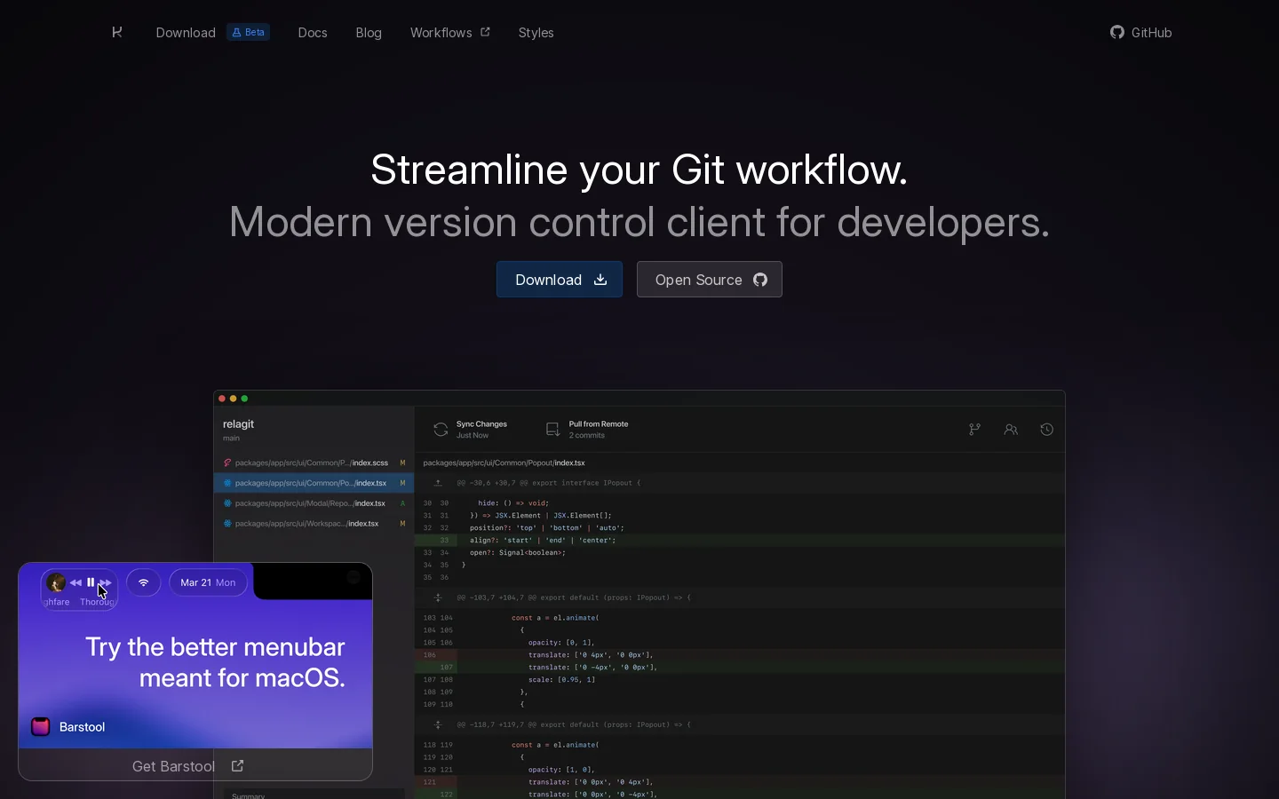Click the "Streamline your Git workflow." headline
Screen dimensions: 1279x799
tap(639, 170)
